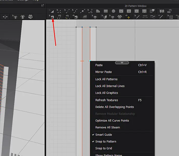179x156 pixels.
Task: Select the Dart tool icon
Action: coord(144,11)
